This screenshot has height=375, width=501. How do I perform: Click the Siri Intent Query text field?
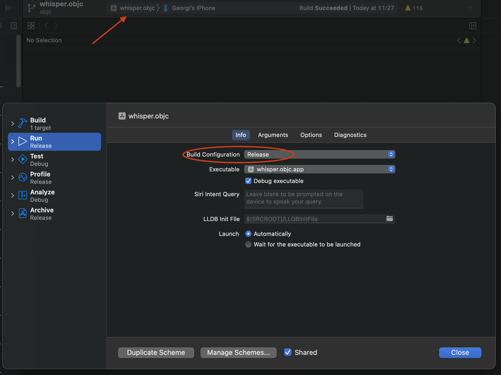click(x=304, y=199)
